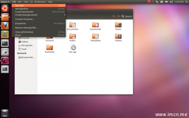Open the Documents folder
Image resolution: width=189 pixels, height=118 pixels.
(72, 26)
